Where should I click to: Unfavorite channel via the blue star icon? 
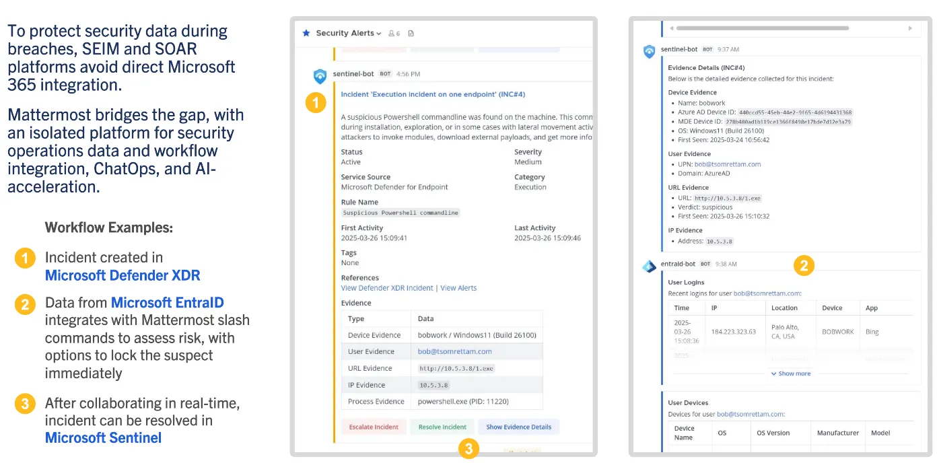(306, 33)
